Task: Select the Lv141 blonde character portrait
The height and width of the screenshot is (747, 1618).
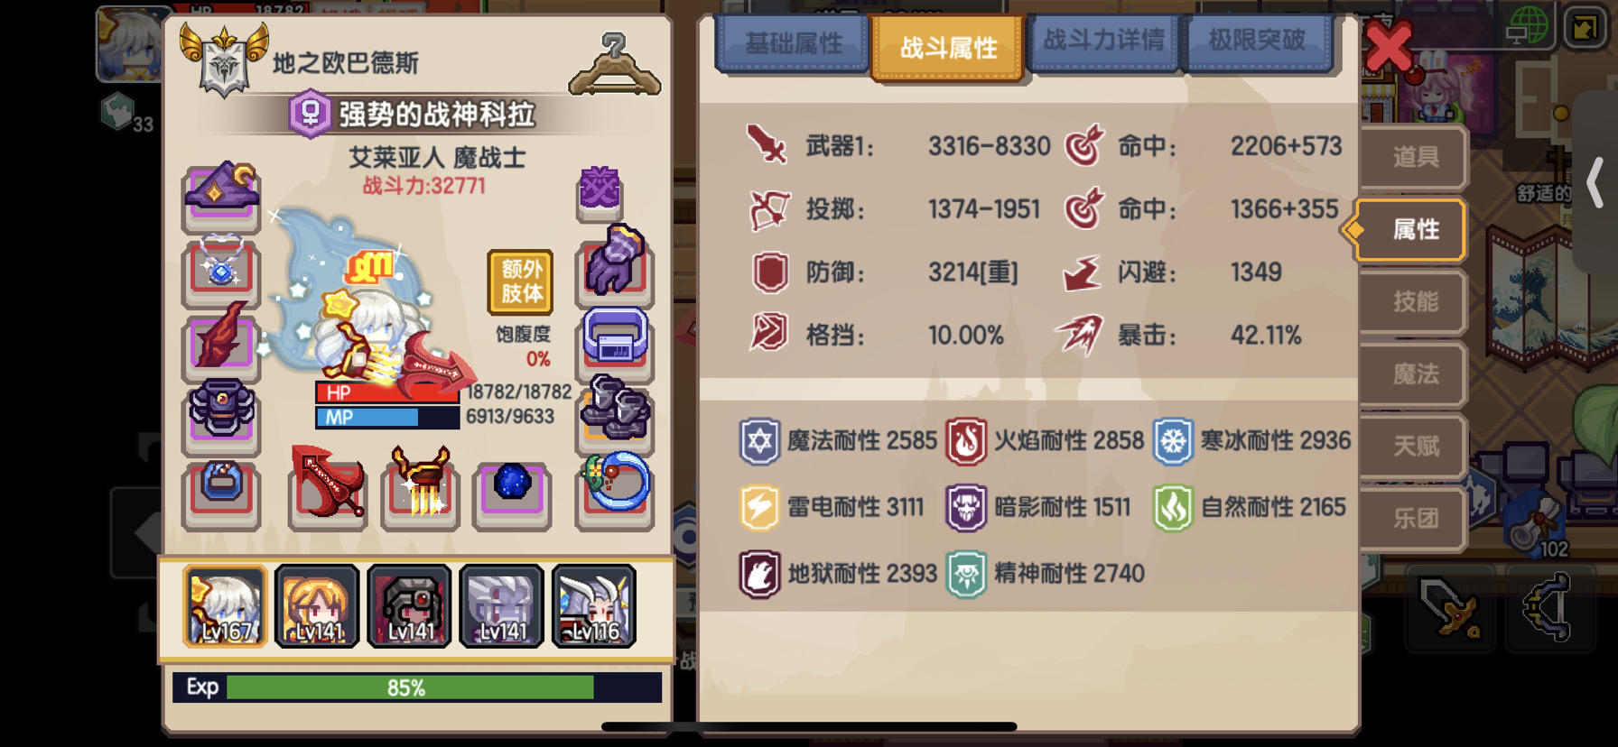Action: click(x=317, y=606)
